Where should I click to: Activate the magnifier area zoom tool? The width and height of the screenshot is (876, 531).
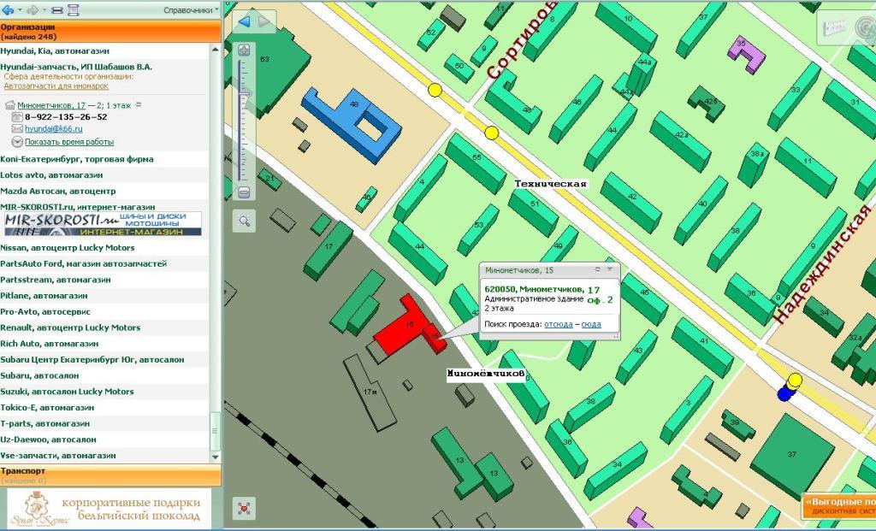coord(245,221)
